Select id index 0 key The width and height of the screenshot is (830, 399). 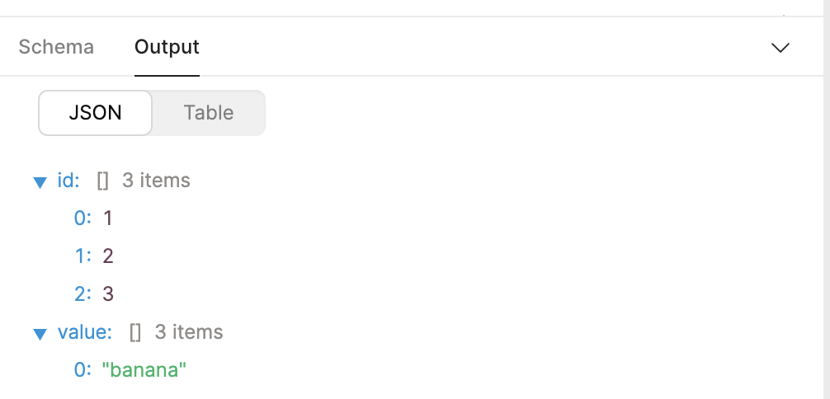point(83,218)
